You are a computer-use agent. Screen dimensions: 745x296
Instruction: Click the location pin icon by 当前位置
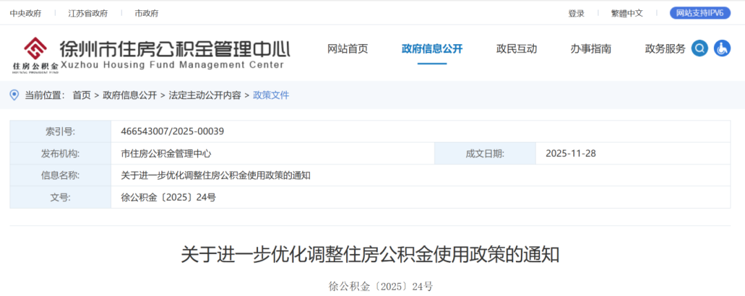pyautogui.click(x=14, y=95)
